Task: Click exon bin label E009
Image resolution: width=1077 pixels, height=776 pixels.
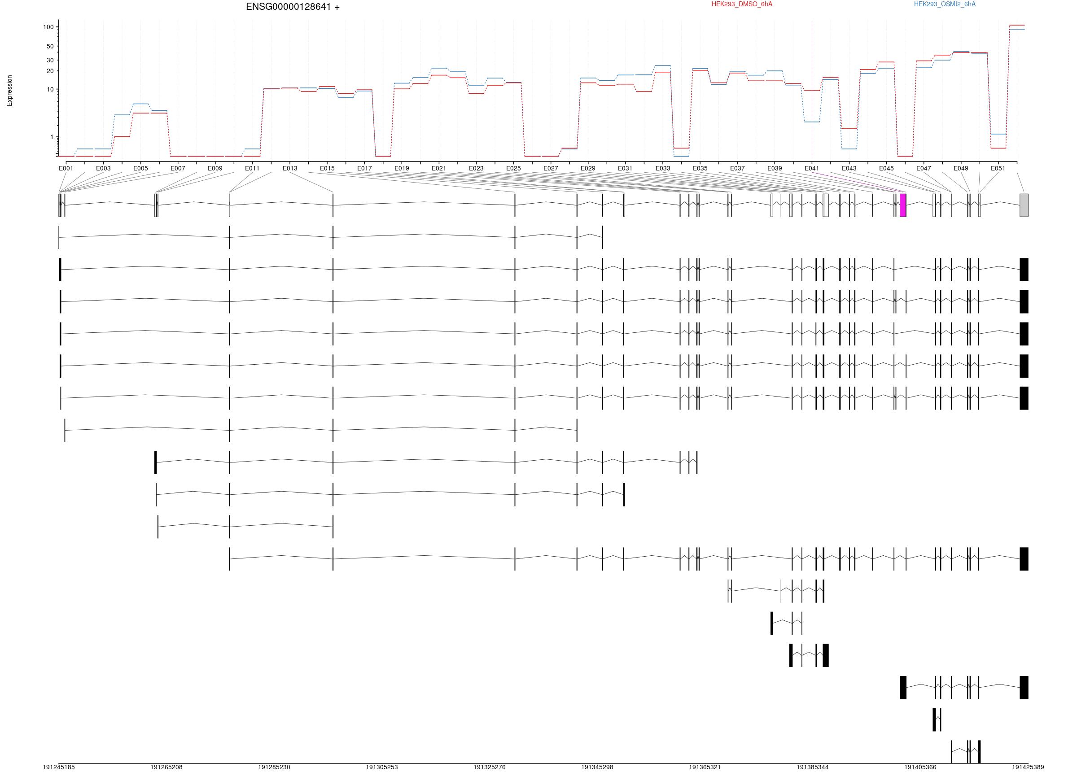Action: (215, 169)
